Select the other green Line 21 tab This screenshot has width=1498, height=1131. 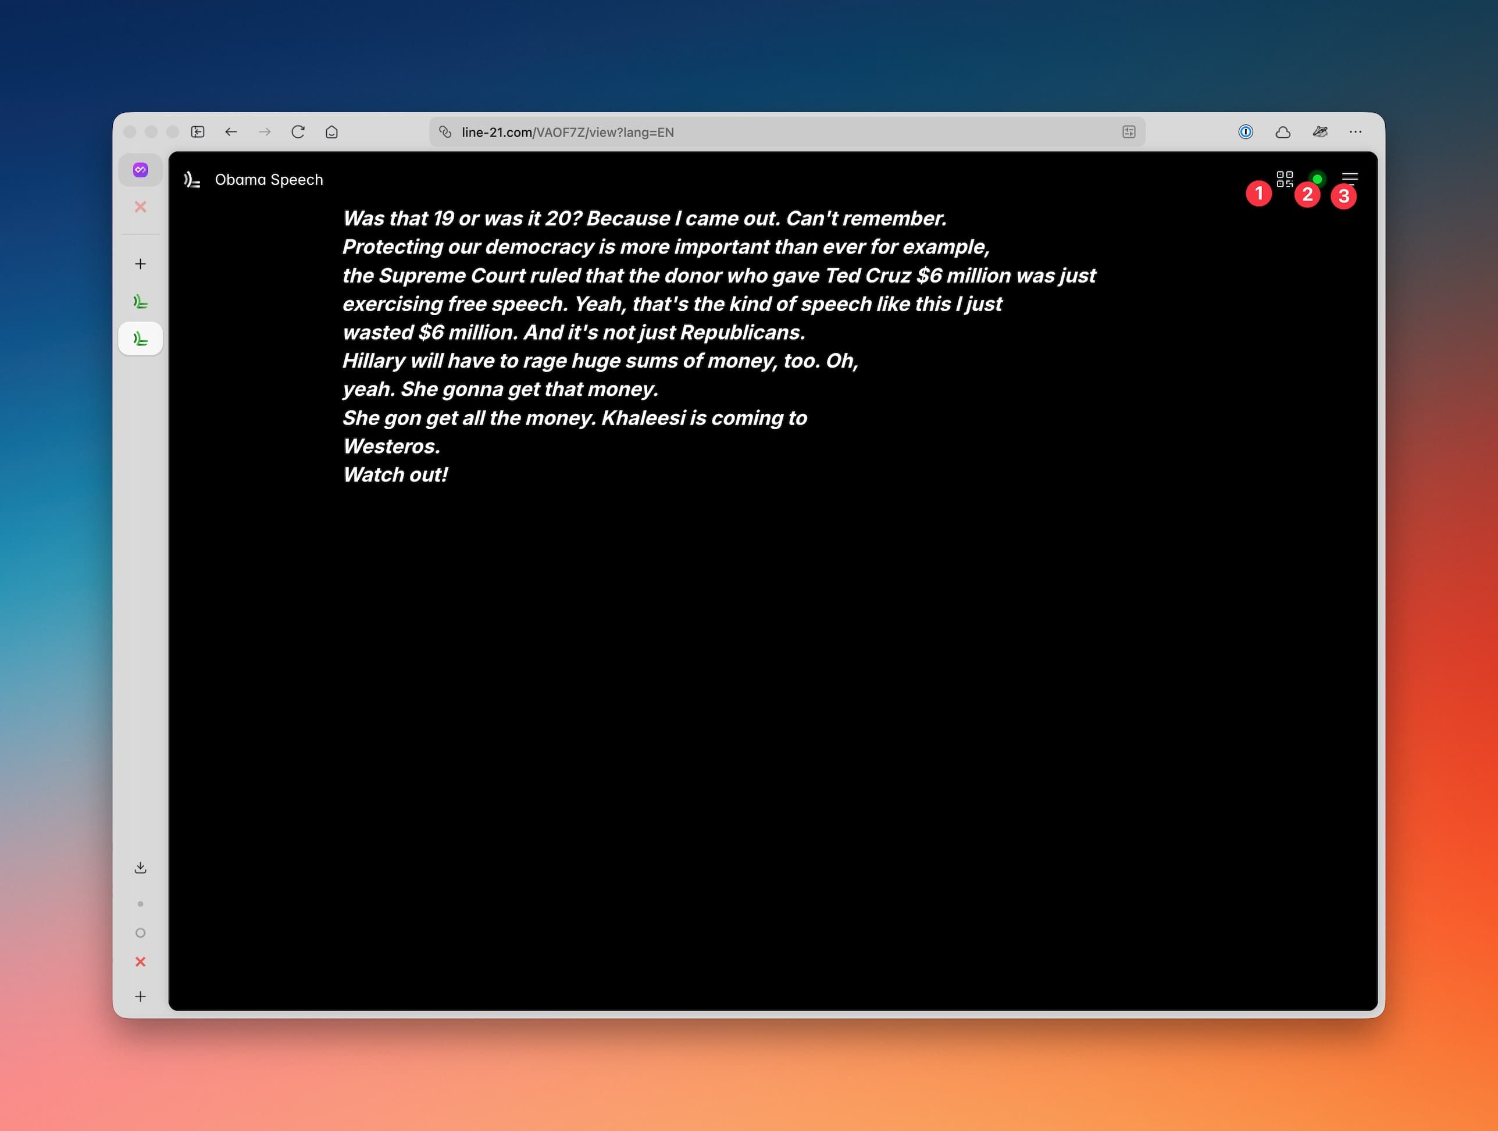coord(140,301)
